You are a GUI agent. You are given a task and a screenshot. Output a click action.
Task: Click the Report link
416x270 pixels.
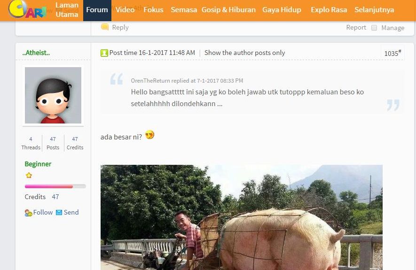(356, 27)
